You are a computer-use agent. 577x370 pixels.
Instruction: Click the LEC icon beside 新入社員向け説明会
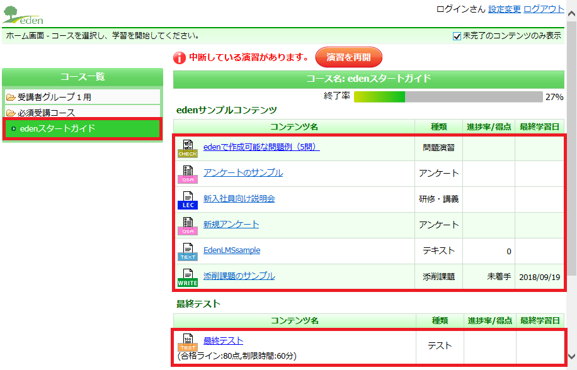[x=188, y=200]
